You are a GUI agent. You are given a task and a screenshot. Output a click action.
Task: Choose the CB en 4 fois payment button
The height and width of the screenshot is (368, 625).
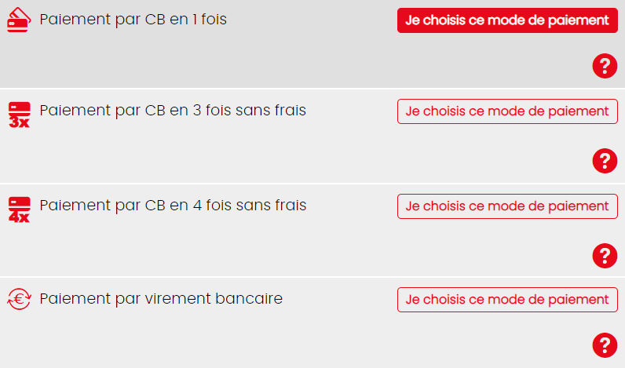(x=507, y=206)
